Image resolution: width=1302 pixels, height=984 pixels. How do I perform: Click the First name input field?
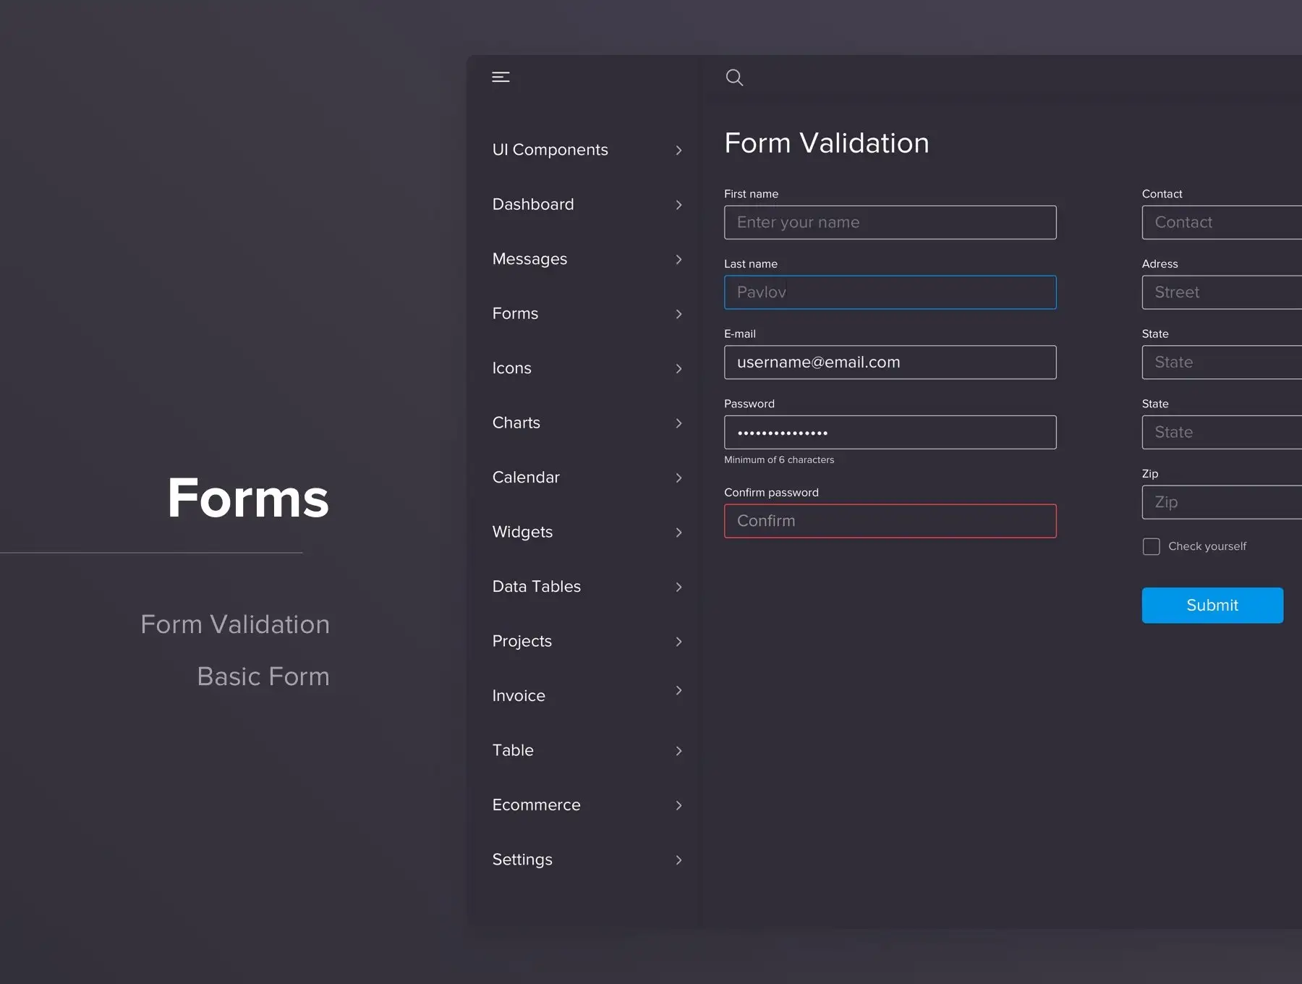[x=890, y=222]
